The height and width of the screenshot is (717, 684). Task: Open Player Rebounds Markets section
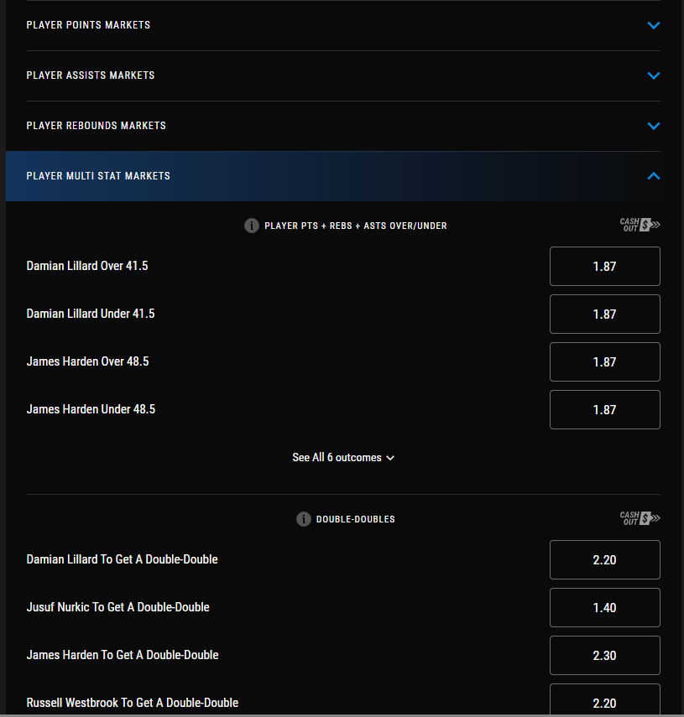click(x=654, y=126)
